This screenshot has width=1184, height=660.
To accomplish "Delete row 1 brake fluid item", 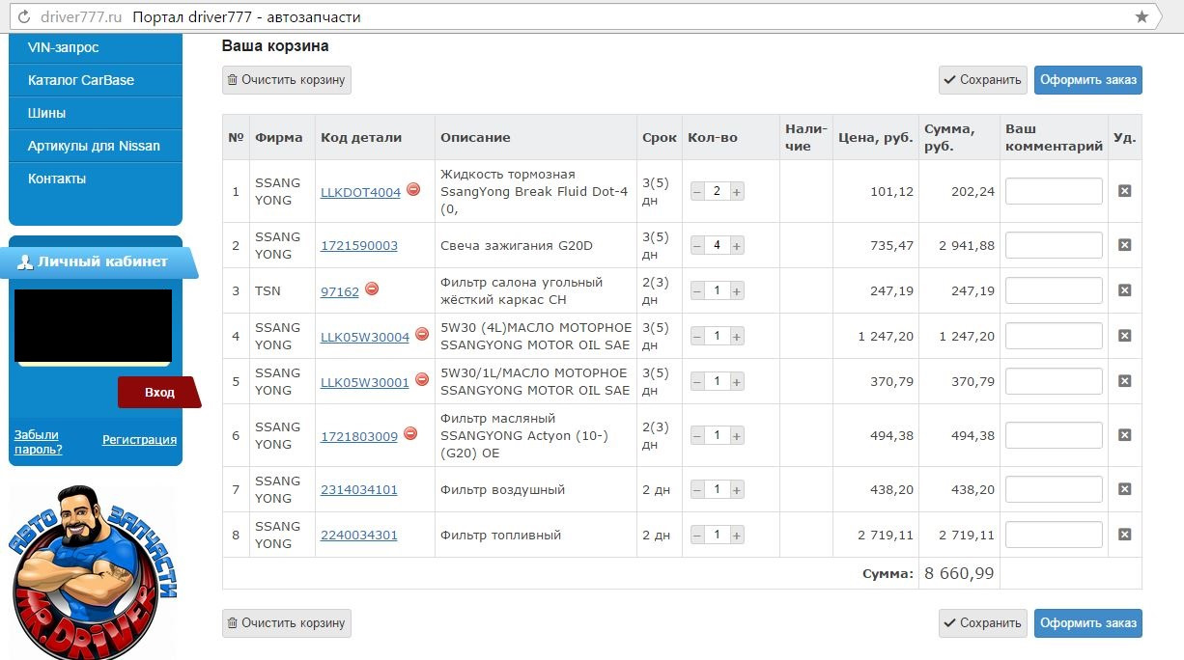I will (1124, 191).
